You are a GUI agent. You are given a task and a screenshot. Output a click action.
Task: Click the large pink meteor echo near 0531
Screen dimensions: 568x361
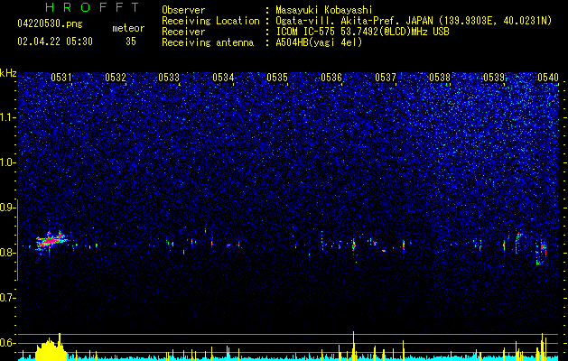51,240
